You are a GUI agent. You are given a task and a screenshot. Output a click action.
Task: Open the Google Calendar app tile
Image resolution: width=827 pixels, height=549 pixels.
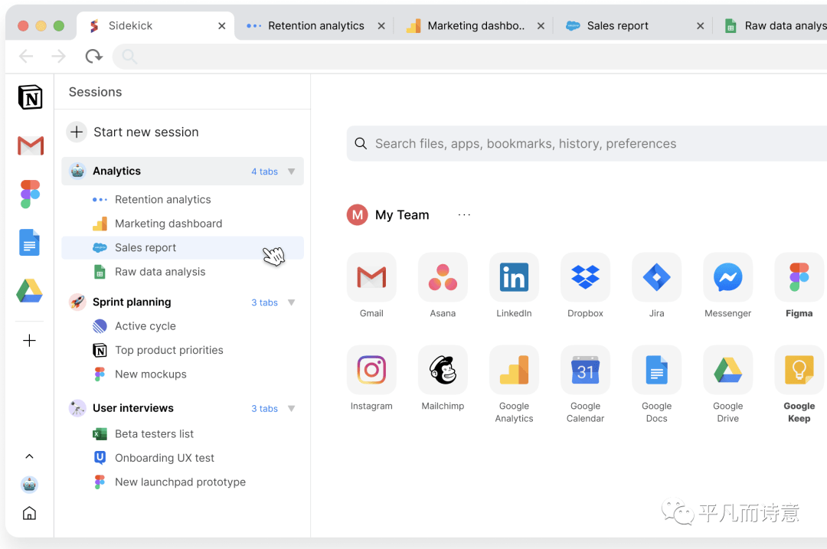pyautogui.click(x=586, y=371)
